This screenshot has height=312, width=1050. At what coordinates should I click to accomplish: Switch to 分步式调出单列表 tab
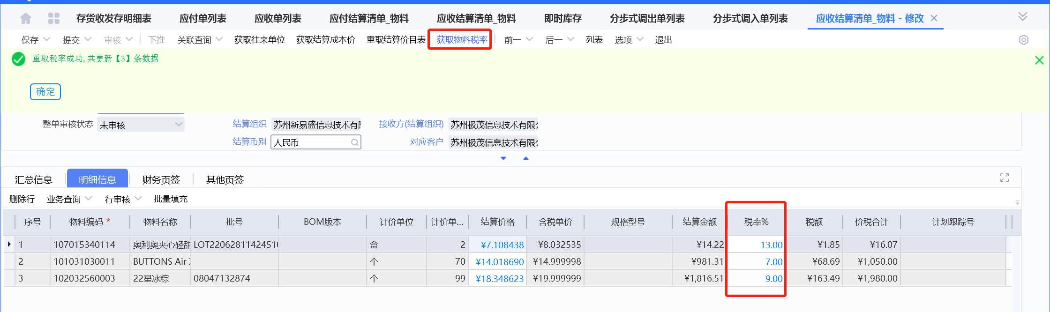click(647, 18)
